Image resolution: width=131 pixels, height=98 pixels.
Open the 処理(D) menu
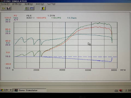pyautogui.click(x=29, y=4)
